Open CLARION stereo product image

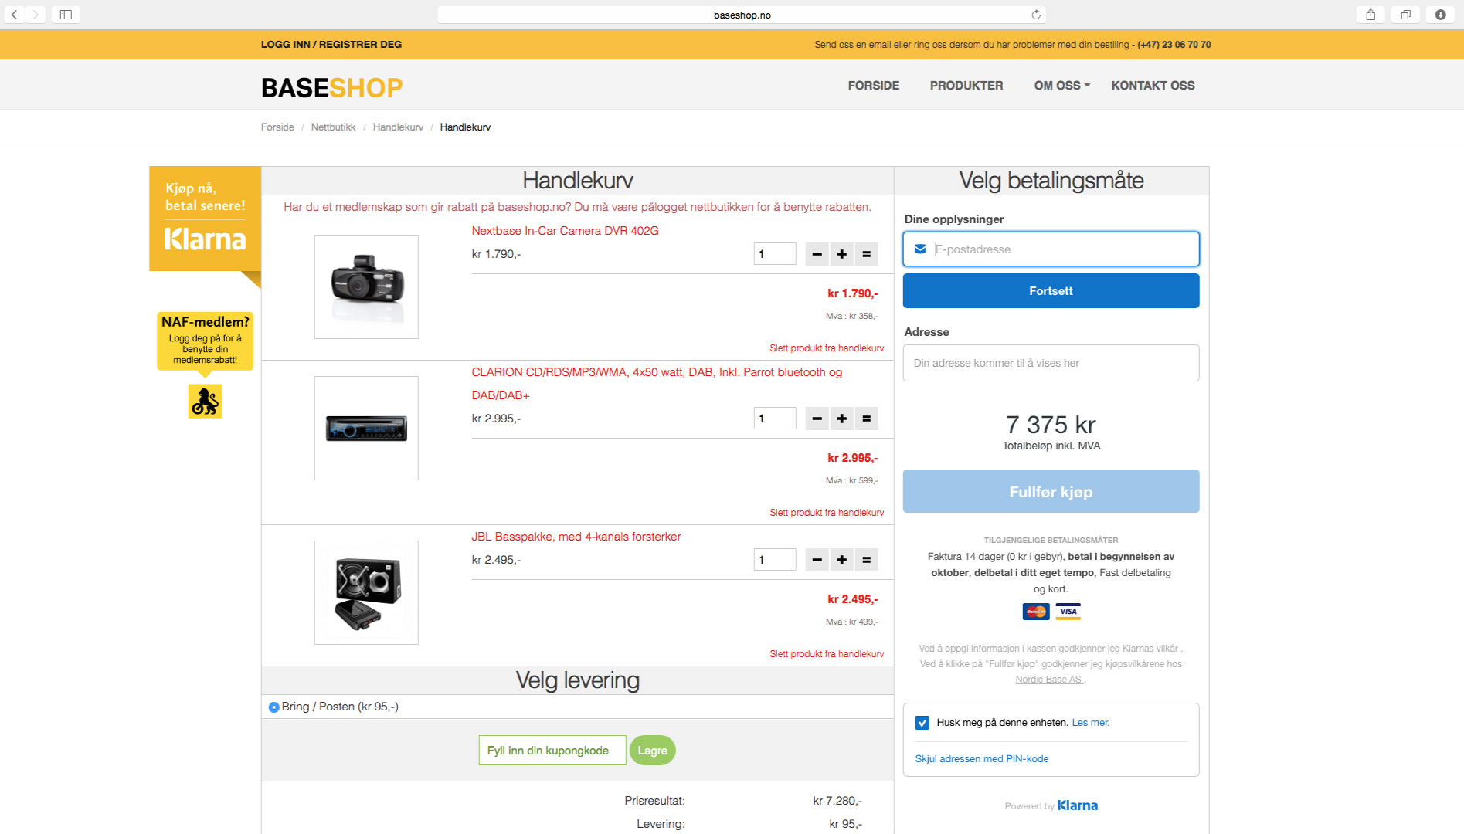[x=366, y=428]
